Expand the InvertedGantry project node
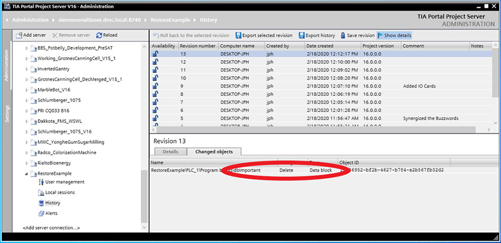The image size is (501, 243). 27,69
